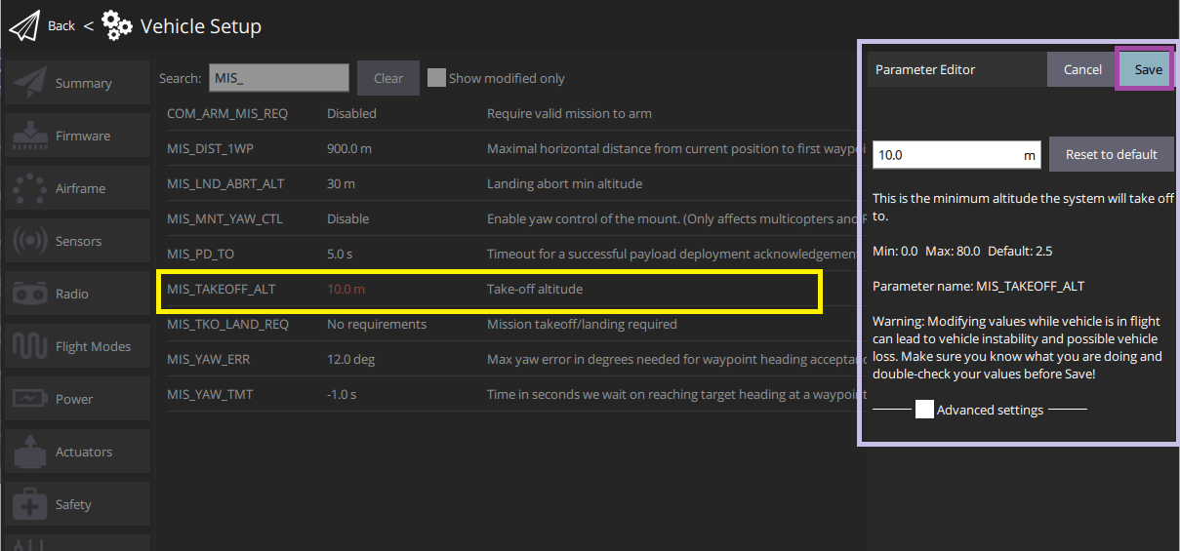Open Safety via first-aid kit icon
Image resolution: width=1180 pixels, height=551 pixels.
pyautogui.click(x=30, y=504)
